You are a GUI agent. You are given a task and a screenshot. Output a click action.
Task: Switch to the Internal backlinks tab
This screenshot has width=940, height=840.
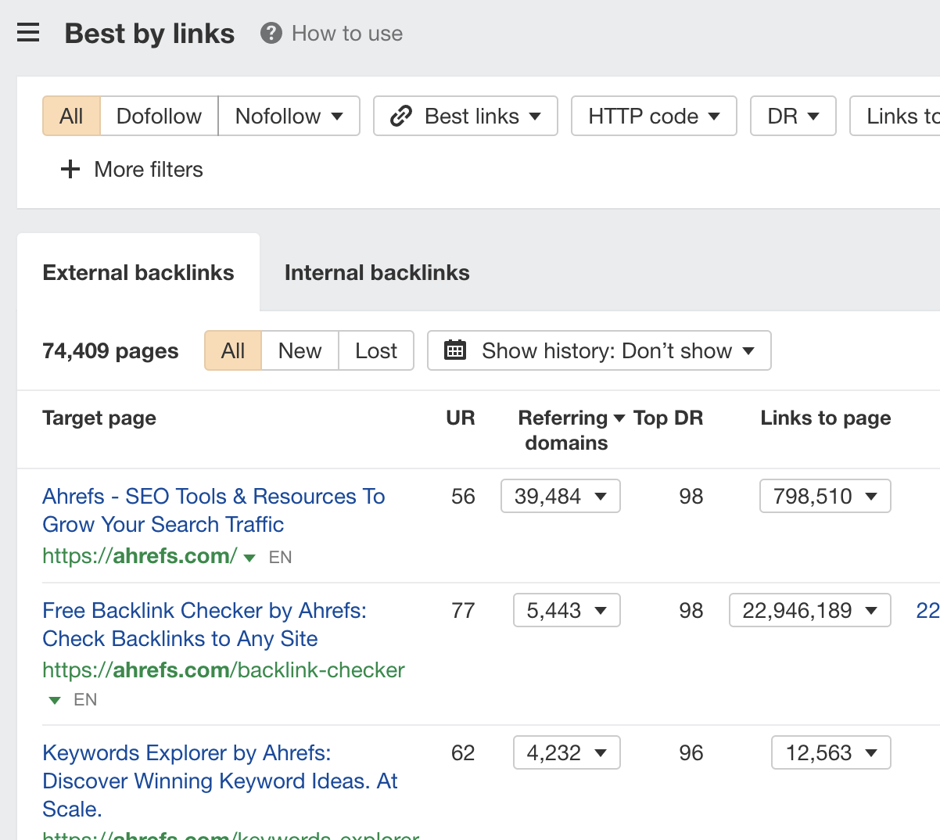click(x=377, y=272)
